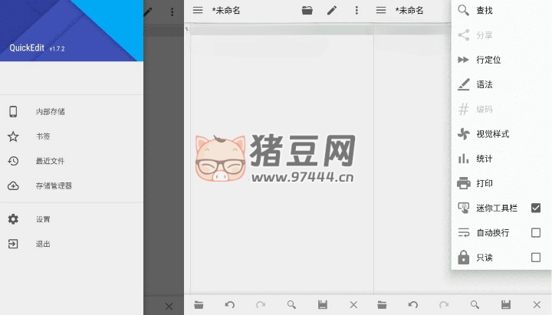Open the 书签 bookmarks entry
This screenshot has height=315, width=552.
coord(42,136)
